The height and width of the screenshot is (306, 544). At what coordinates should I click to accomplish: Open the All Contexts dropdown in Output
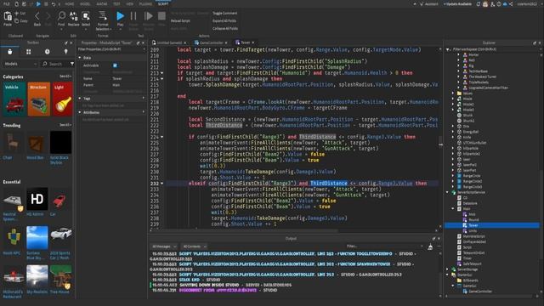[195, 246]
